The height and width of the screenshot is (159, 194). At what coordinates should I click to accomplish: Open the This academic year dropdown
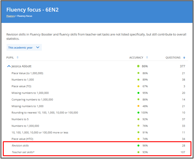click(x=24, y=48)
